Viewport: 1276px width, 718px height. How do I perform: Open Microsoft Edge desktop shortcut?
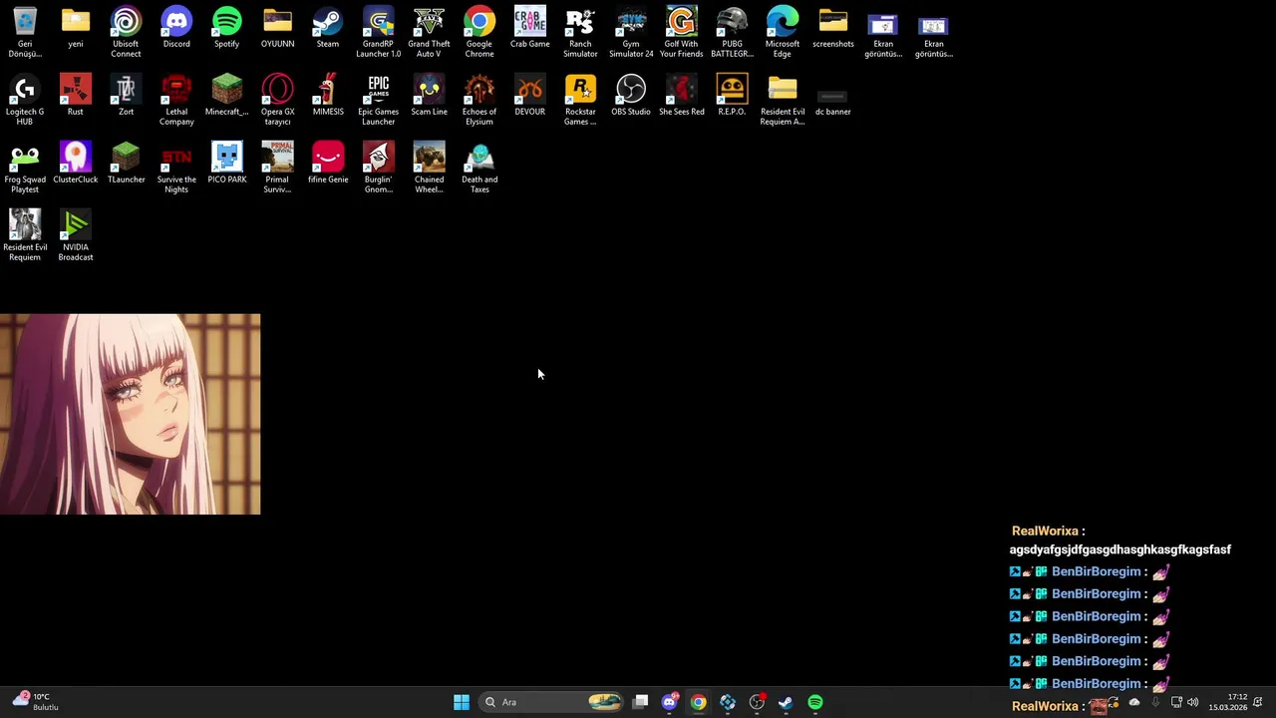click(783, 32)
